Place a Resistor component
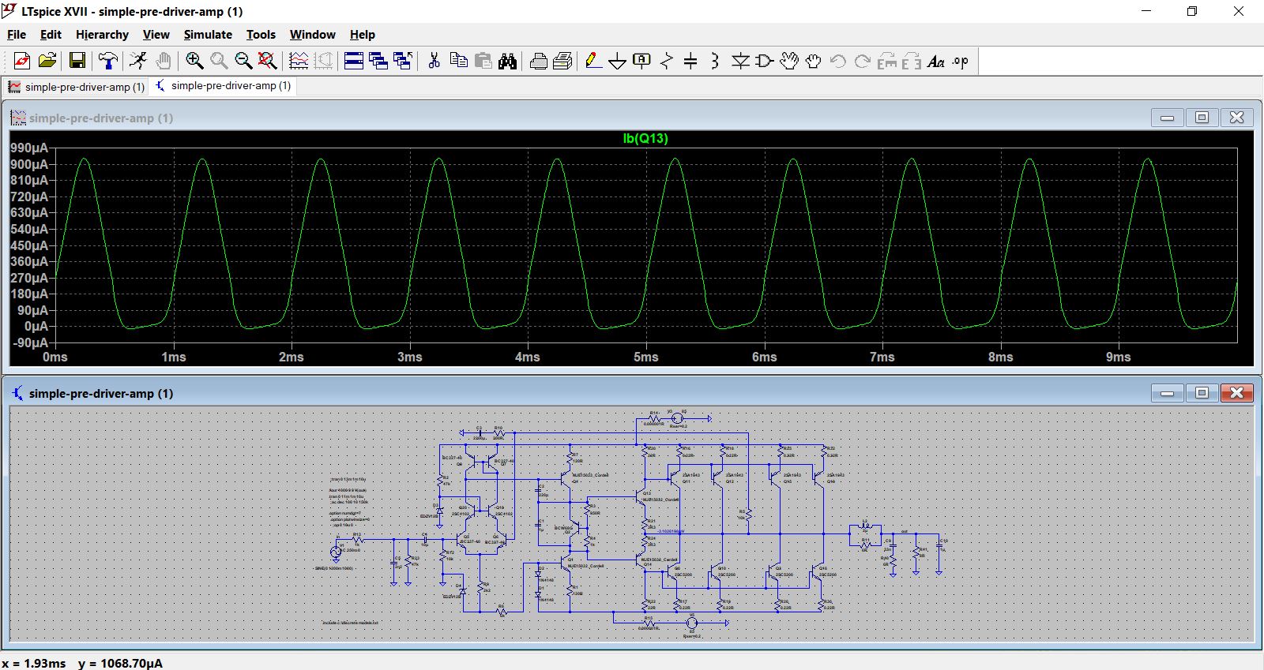This screenshot has width=1264, height=670. [667, 61]
